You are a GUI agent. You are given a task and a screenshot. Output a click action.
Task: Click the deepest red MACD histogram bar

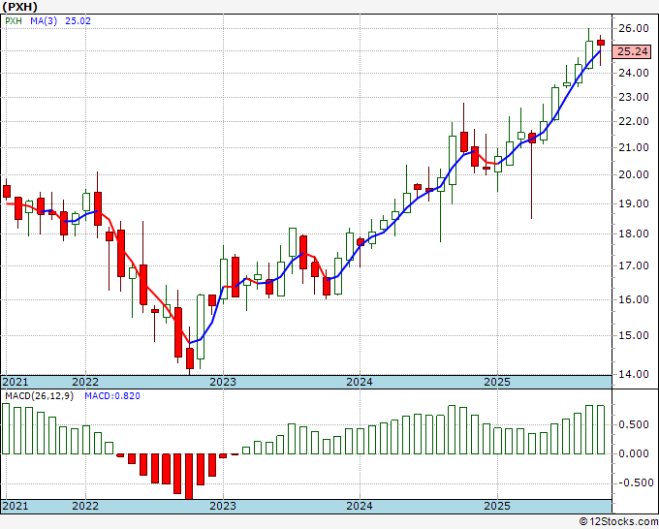point(189,477)
